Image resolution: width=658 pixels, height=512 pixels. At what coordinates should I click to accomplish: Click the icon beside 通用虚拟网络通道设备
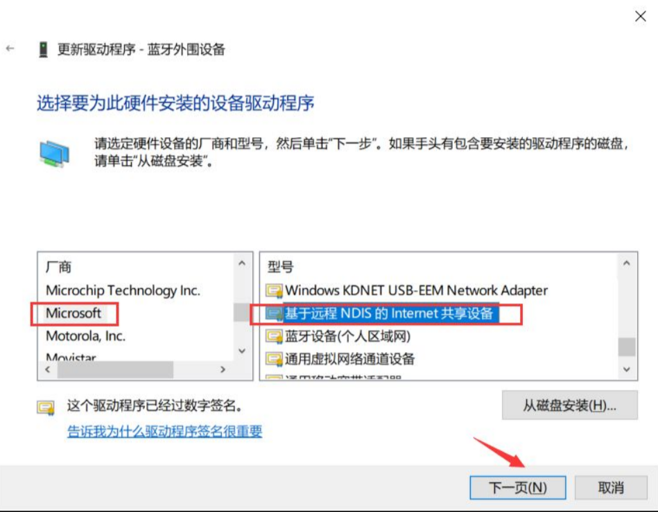[274, 359]
